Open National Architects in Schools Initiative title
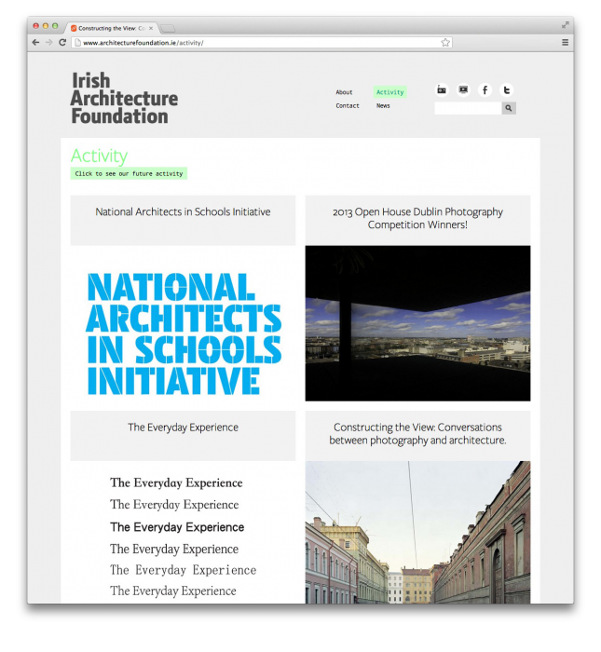Viewport: 601px width, 652px height. click(183, 212)
